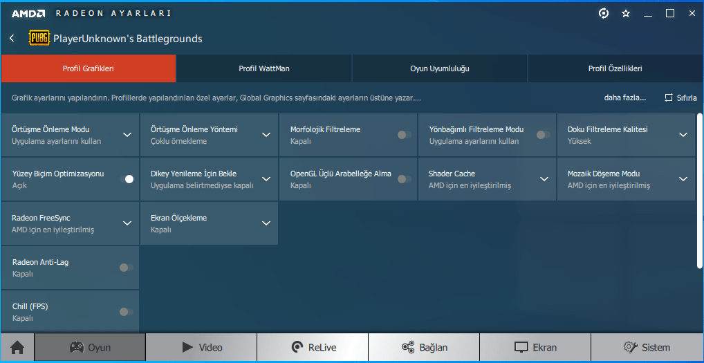This screenshot has width=704, height=363.
Task: Open Dikey Yenileme İçin Bekle dropdown
Action: [266, 179]
